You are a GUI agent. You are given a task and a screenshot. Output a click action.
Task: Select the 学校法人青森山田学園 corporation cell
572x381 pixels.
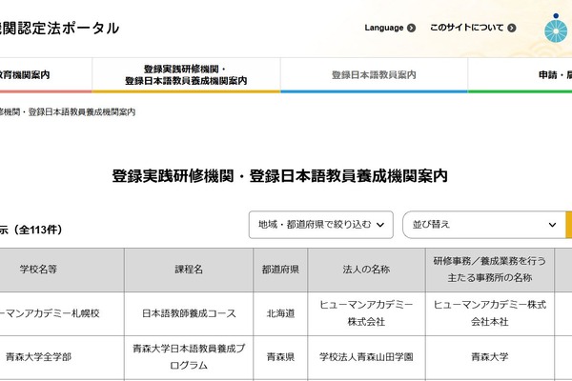click(x=366, y=358)
